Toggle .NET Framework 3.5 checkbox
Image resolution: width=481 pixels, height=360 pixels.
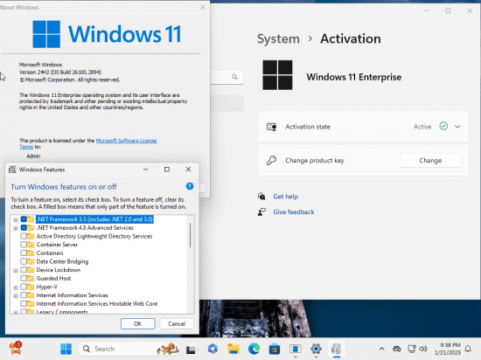pos(24,219)
